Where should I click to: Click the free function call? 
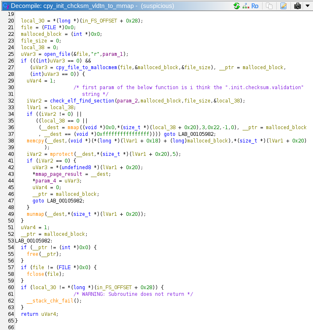(x=33, y=254)
